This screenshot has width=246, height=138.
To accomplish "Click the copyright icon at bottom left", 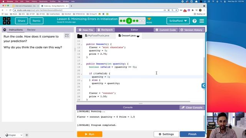I will coord(27,135).
